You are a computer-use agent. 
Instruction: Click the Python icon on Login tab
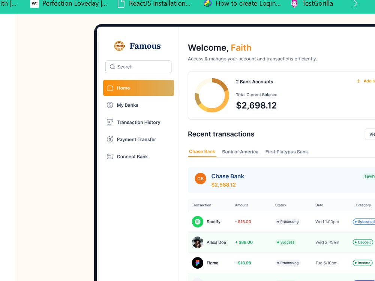coord(208,4)
